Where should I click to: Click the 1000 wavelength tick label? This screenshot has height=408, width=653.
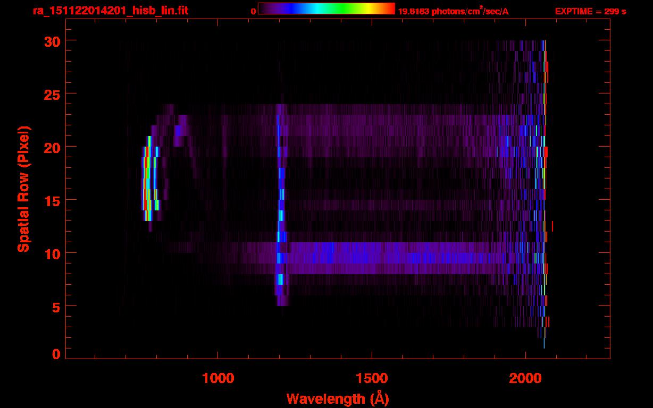217,378
